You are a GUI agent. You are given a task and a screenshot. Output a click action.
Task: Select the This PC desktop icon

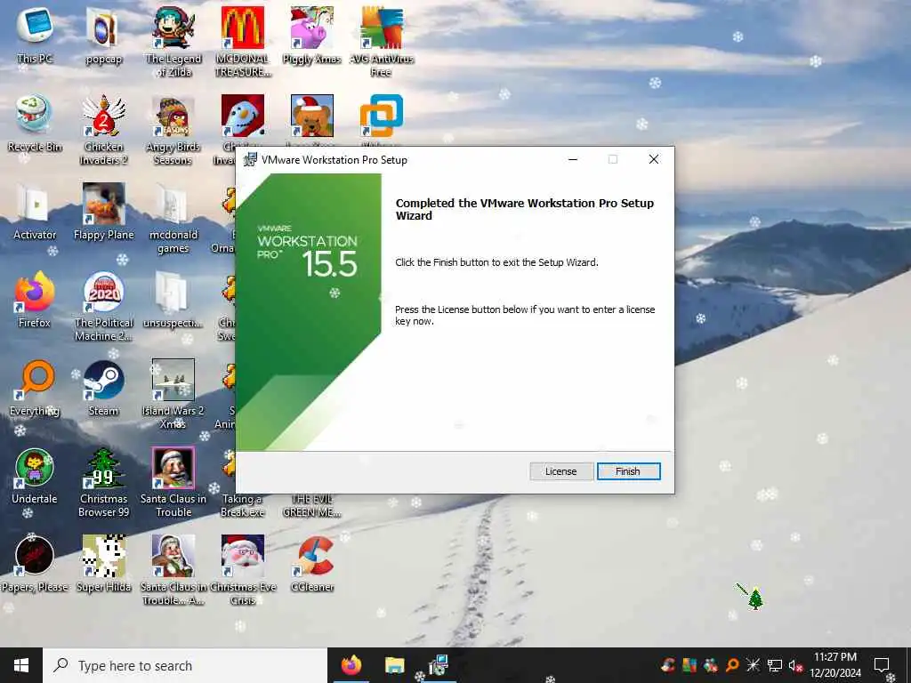pos(35,36)
